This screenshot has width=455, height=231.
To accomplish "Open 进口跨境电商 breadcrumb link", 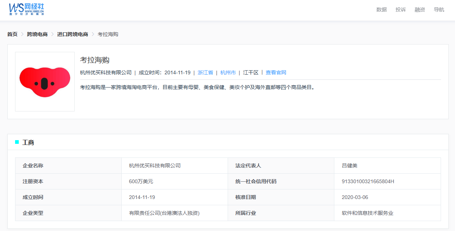I will point(72,34).
